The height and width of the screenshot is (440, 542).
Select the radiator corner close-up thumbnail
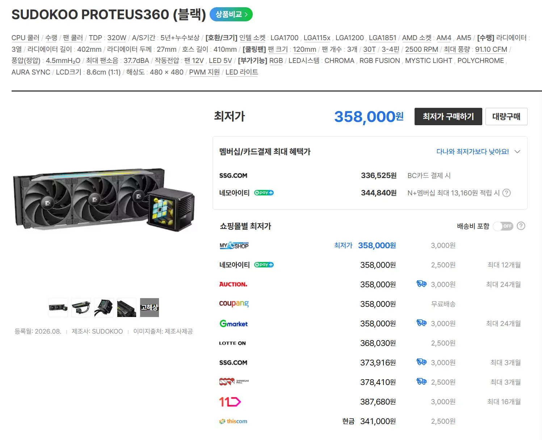127,308
